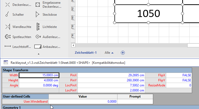Image resolution: width=199 pixels, height=109 pixels.
Task: Click the Width cell value field
Action: point(39,75)
